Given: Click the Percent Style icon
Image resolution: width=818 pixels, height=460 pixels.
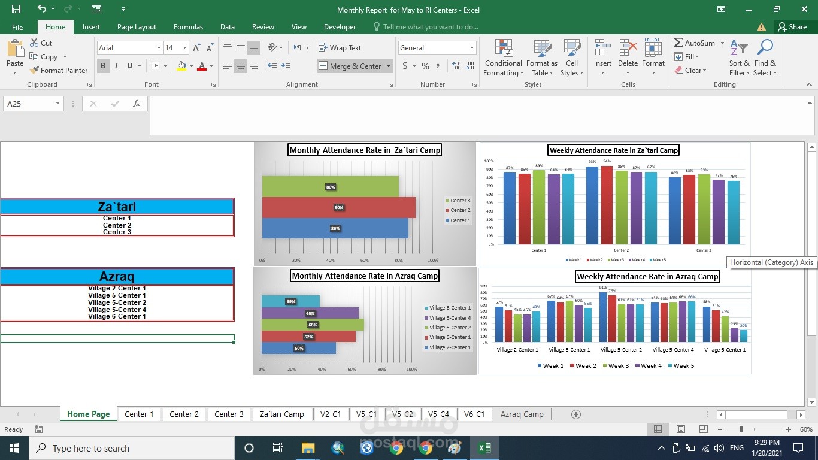Looking at the screenshot, I should (425, 66).
